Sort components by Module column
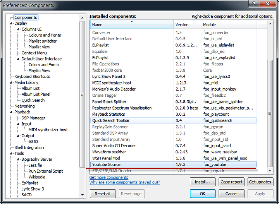Viewport: 279px width, 204px height. click(229, 25)
